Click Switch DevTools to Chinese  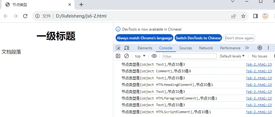pos(198,38)
